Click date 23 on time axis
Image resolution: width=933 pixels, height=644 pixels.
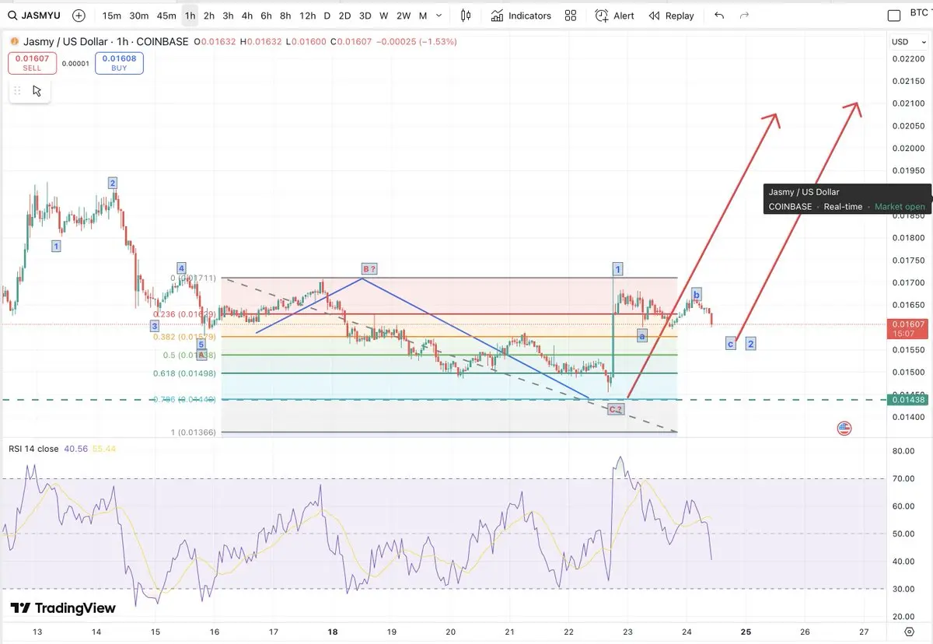tap(628, 632)
